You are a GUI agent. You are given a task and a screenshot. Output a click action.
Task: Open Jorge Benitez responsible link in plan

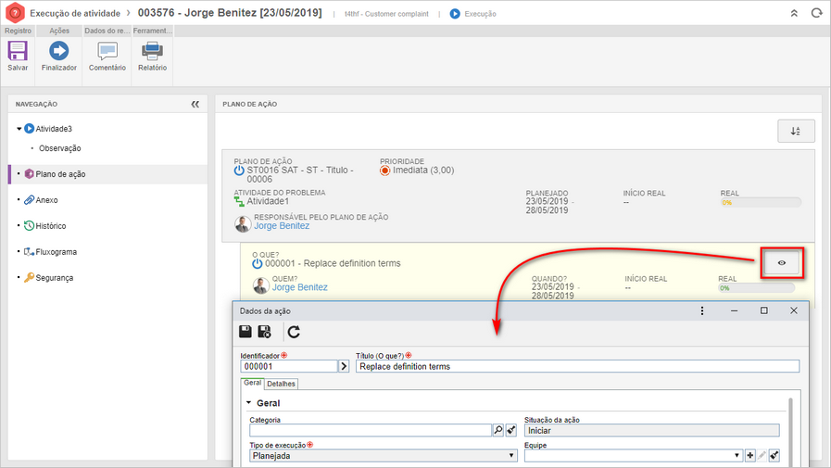[282, 226]
